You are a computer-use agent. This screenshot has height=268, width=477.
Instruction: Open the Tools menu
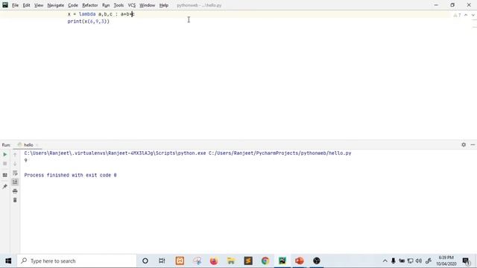(119, 5)
